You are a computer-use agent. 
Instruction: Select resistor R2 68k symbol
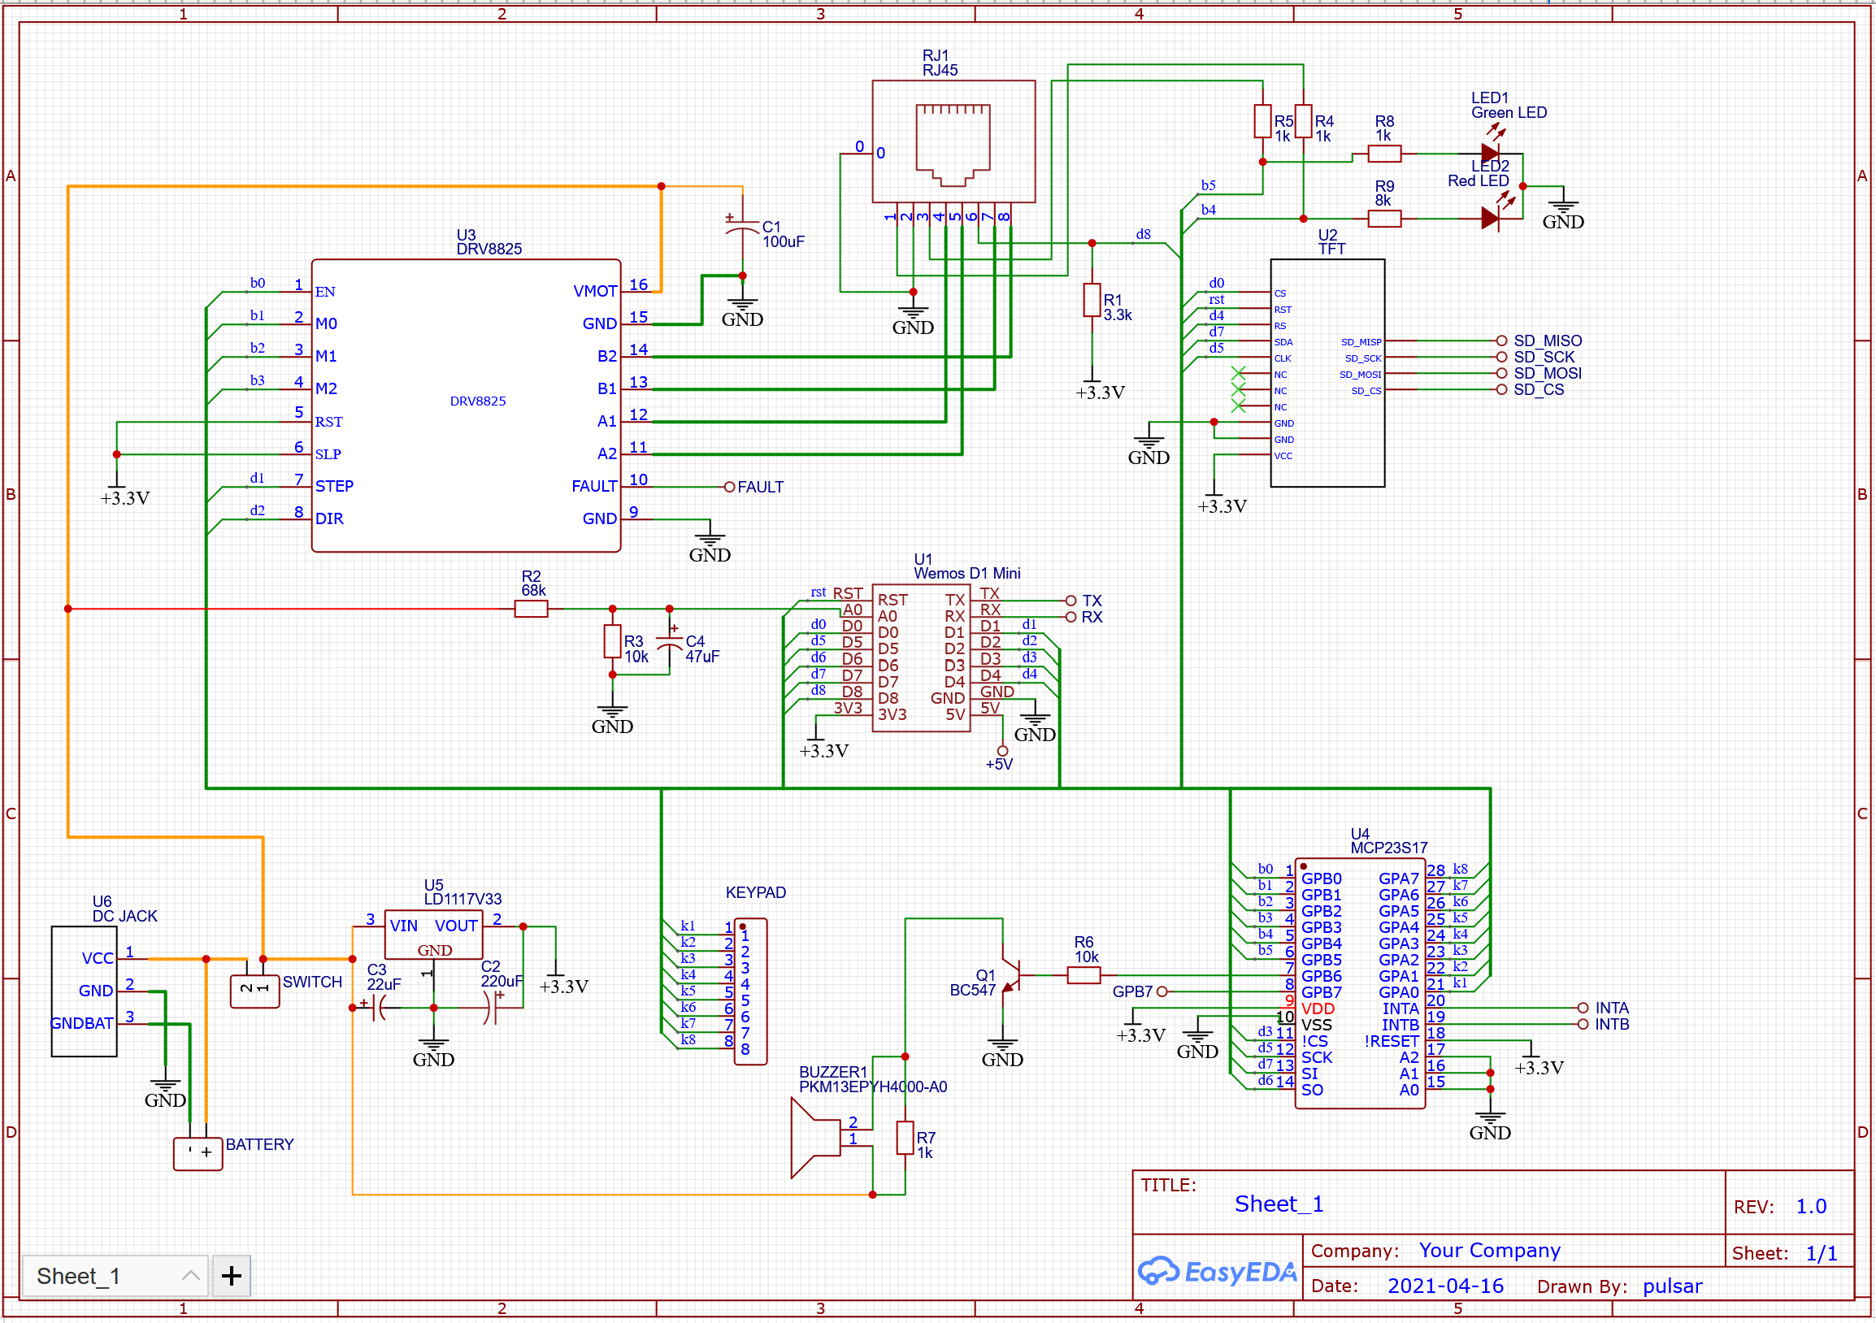click(x=531, y=609)
